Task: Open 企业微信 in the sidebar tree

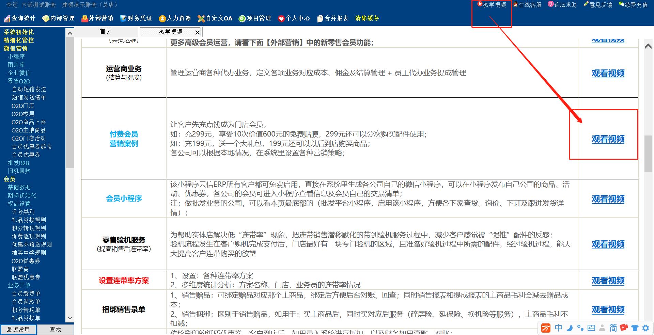Action: point(19,73)
